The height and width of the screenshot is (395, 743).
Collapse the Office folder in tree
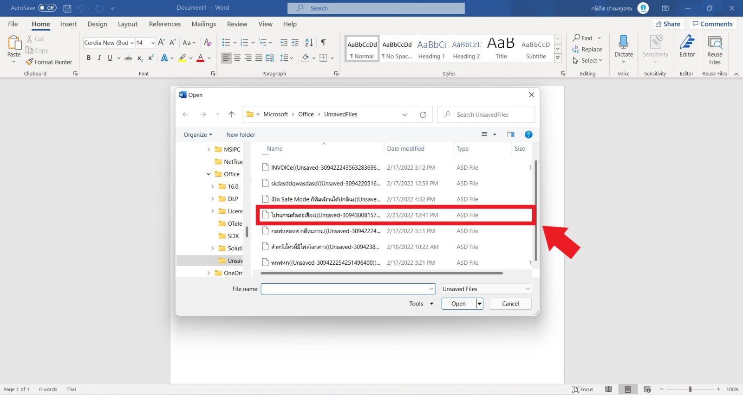pos(209,174)
